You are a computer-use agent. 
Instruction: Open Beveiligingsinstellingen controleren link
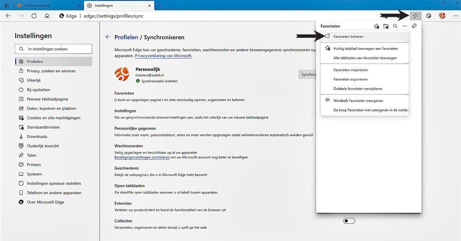[142, 157]
